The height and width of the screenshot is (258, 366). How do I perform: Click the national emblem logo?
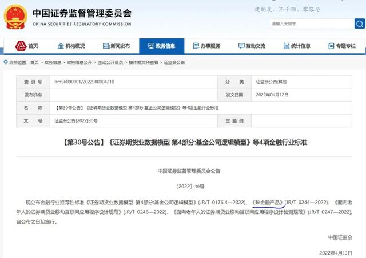[15, 17]
